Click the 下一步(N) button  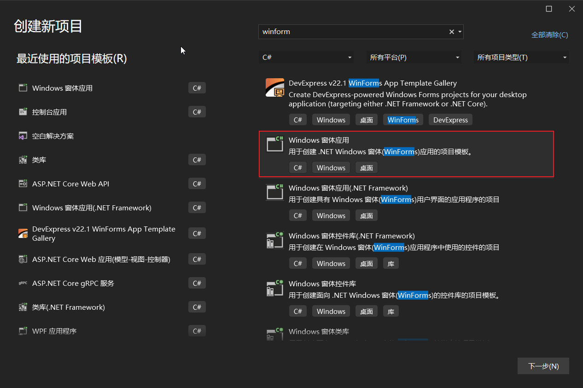coord(543,366)
